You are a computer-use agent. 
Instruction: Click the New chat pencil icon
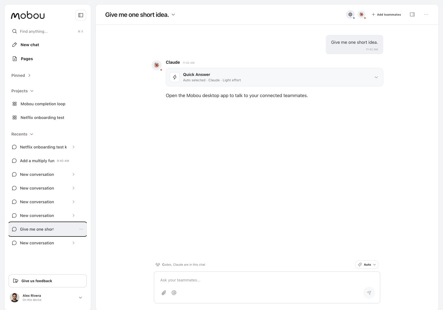point(14,45)
